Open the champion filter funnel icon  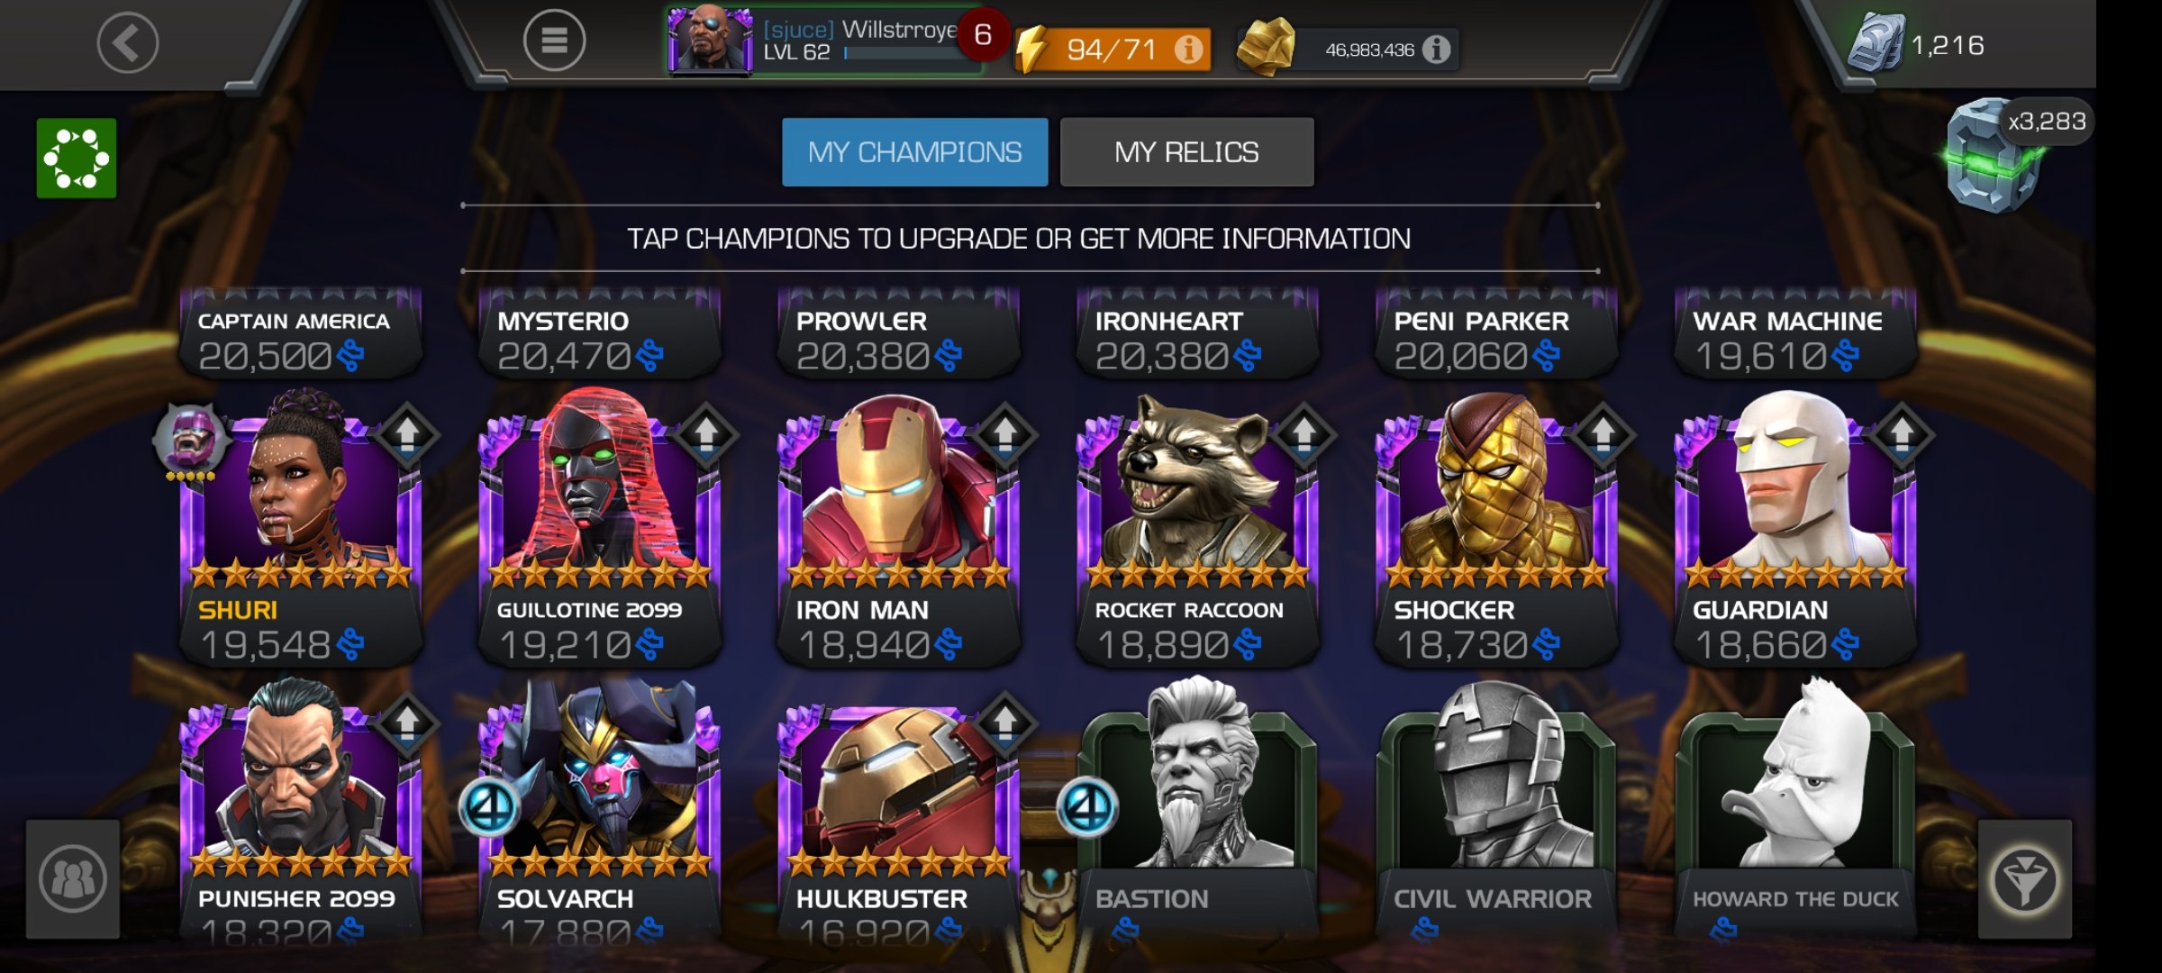2025,879
